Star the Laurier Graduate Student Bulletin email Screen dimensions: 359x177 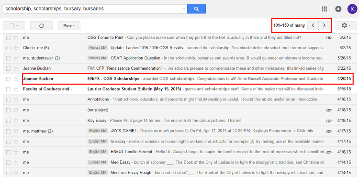(16, 89)
